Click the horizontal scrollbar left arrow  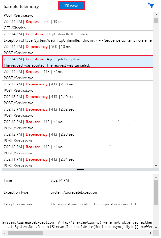click(x=5, y=233)
